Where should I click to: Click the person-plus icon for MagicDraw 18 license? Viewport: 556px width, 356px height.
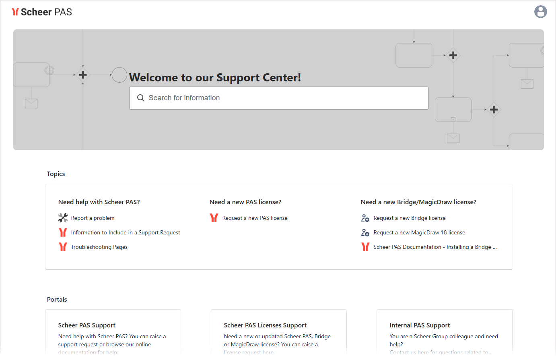[365, 232]
